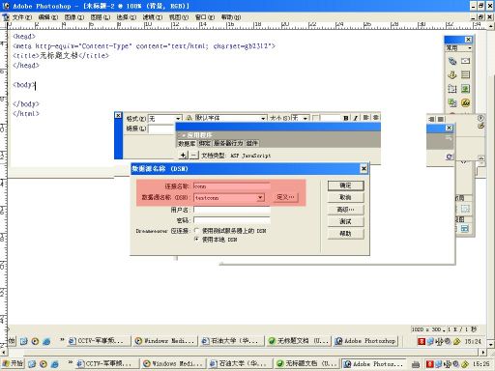Toggle the Bold formatting button
Screen dimensions: 495x371
coord(346,118)
